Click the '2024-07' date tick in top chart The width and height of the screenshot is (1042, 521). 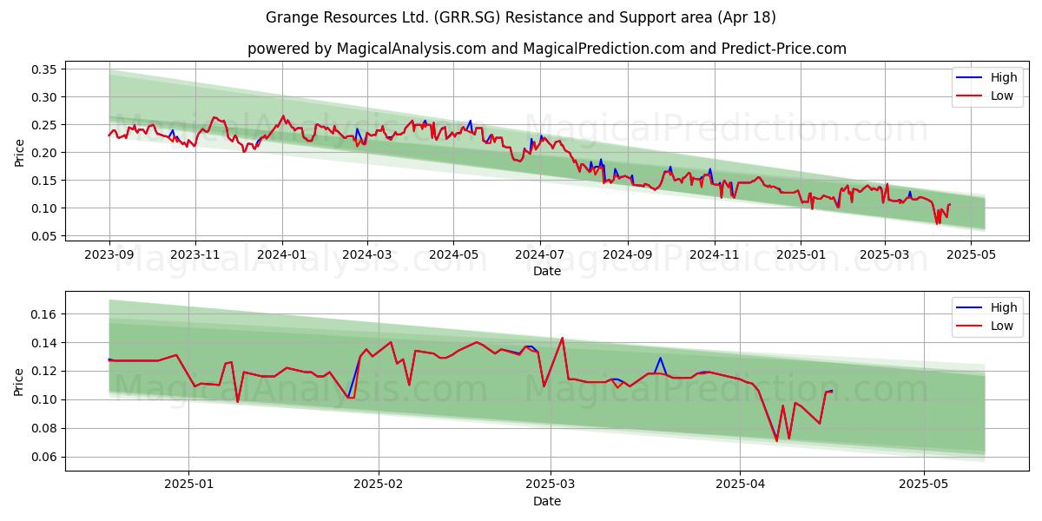point(540,257)
